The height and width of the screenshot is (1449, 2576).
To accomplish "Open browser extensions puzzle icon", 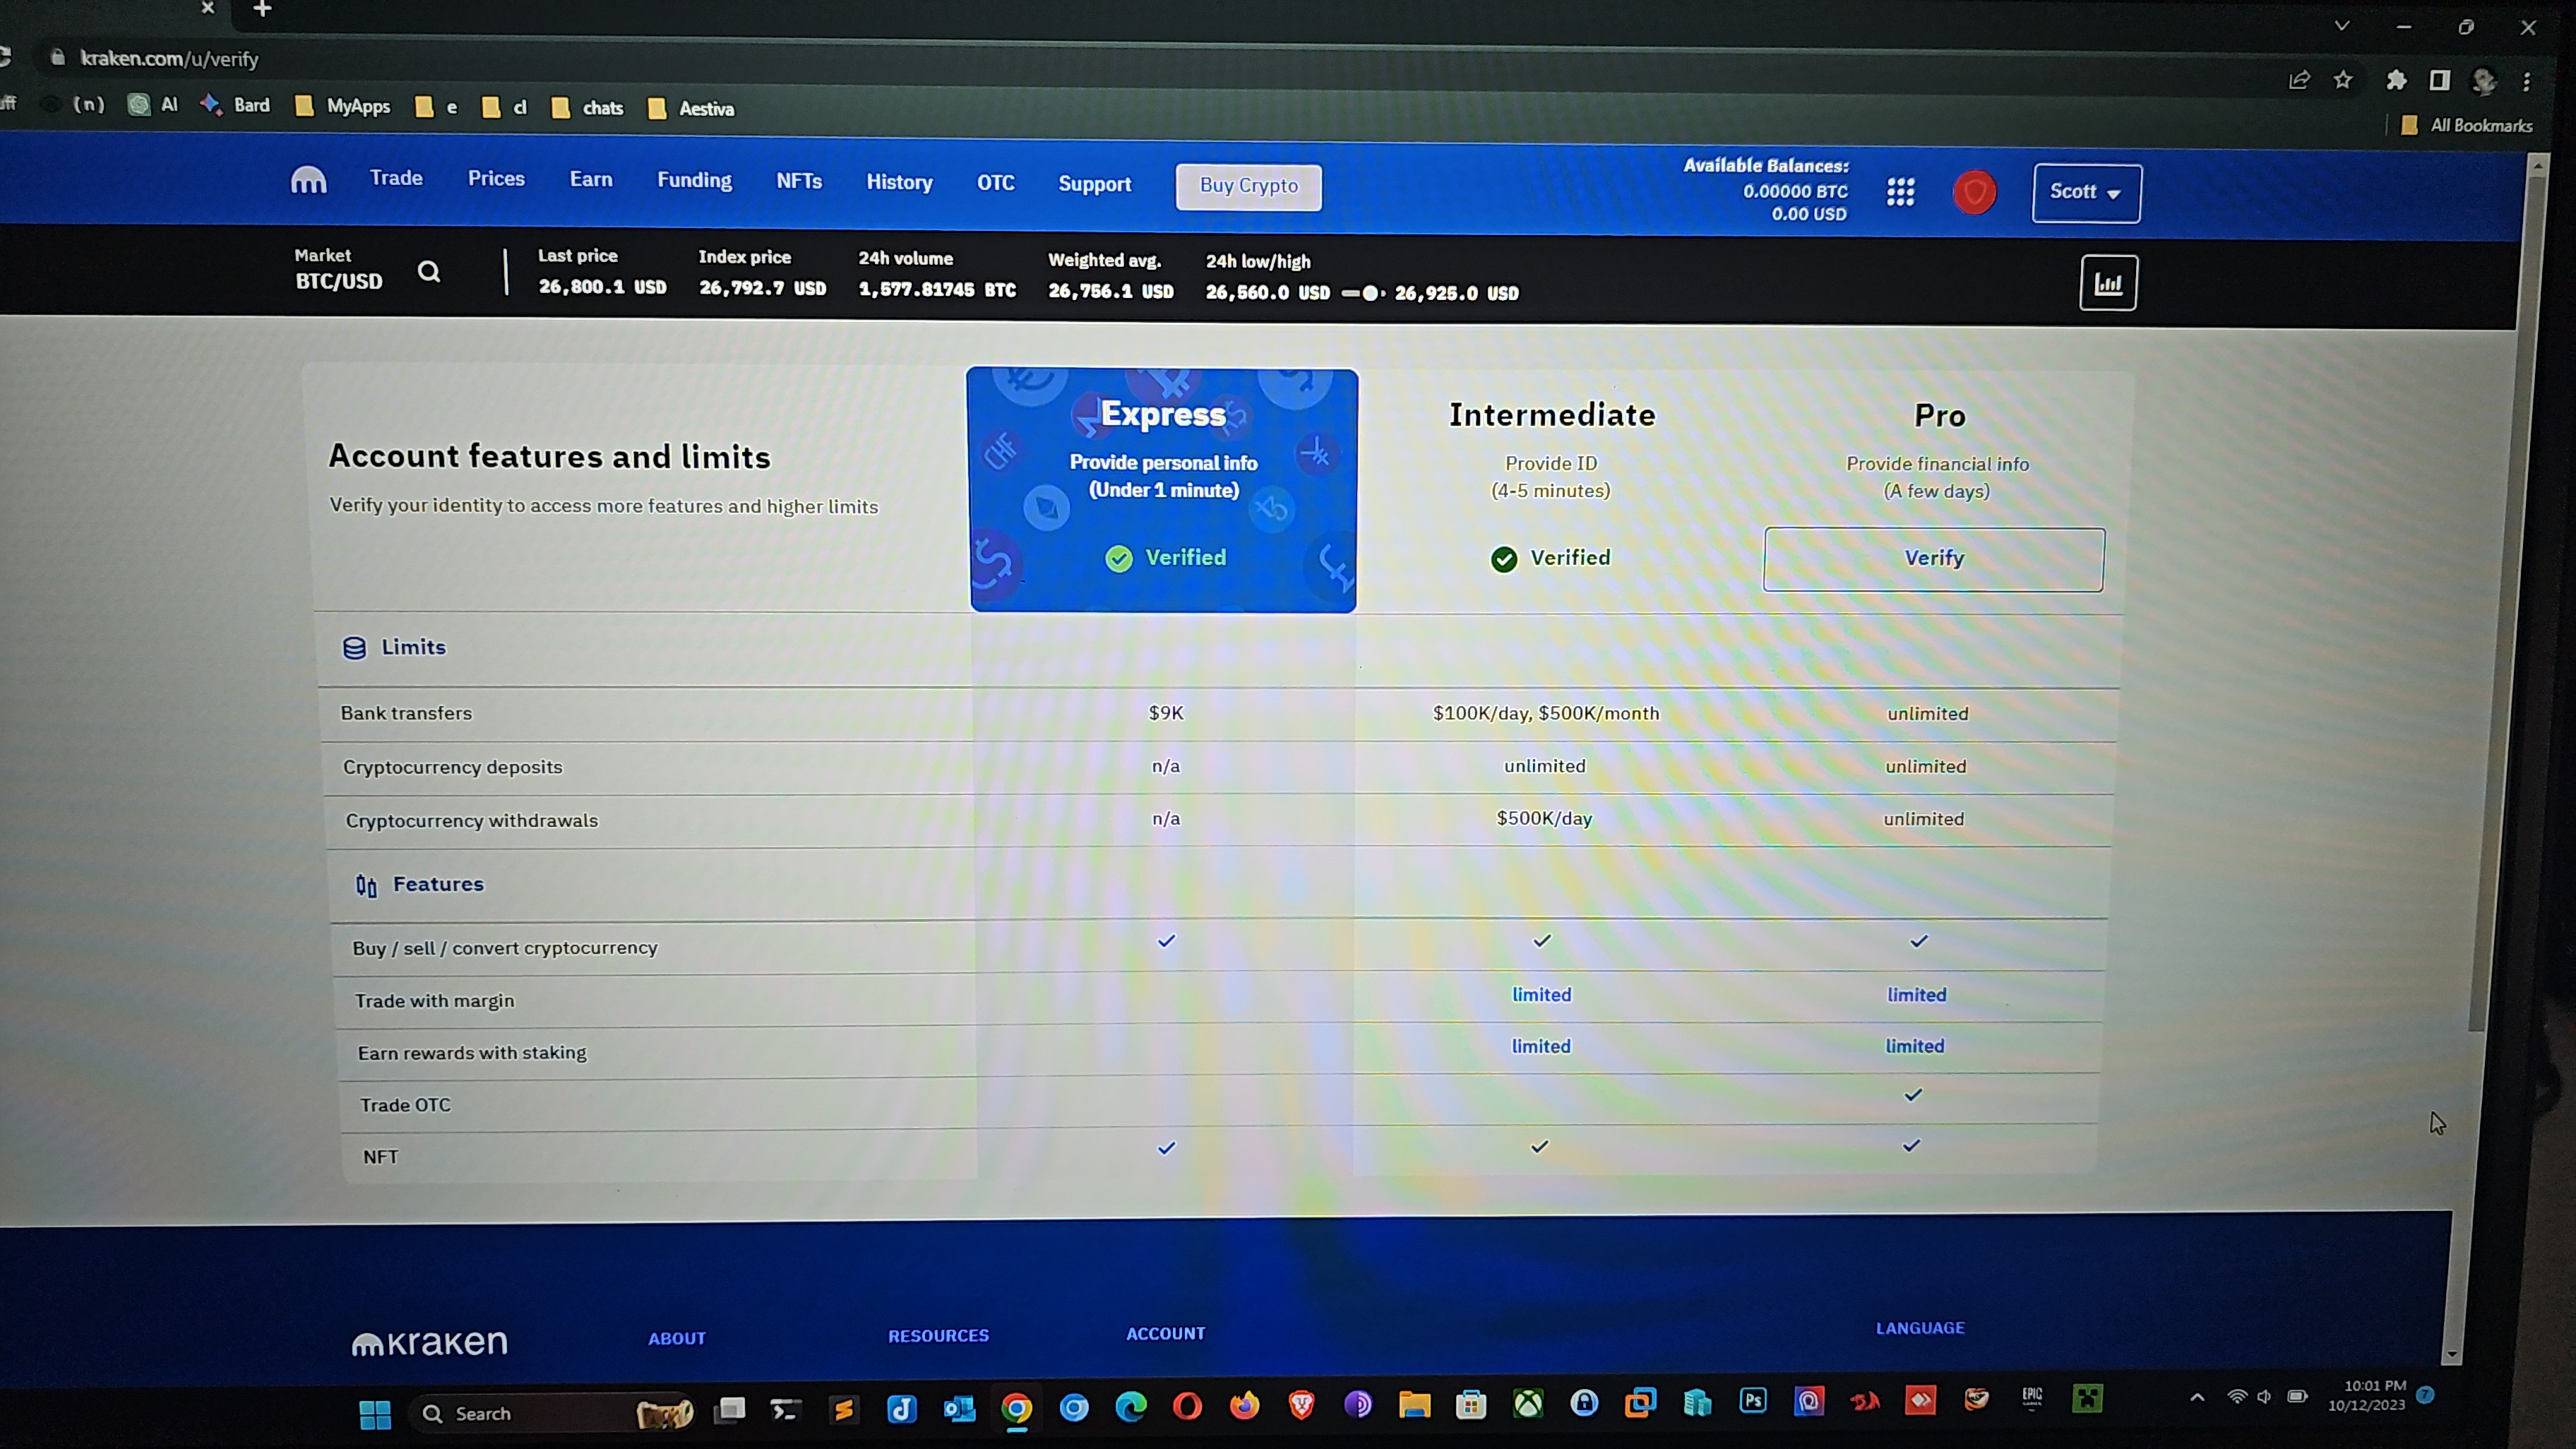I will (2396, 80).
